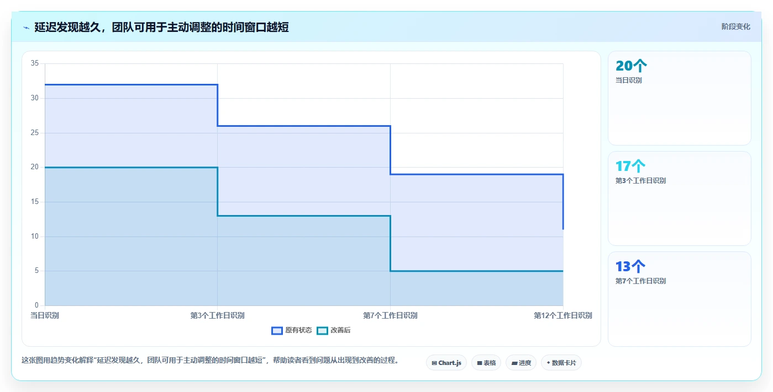Click the 第7个工作日识别 x-axis label

click(x=390, y=315)
